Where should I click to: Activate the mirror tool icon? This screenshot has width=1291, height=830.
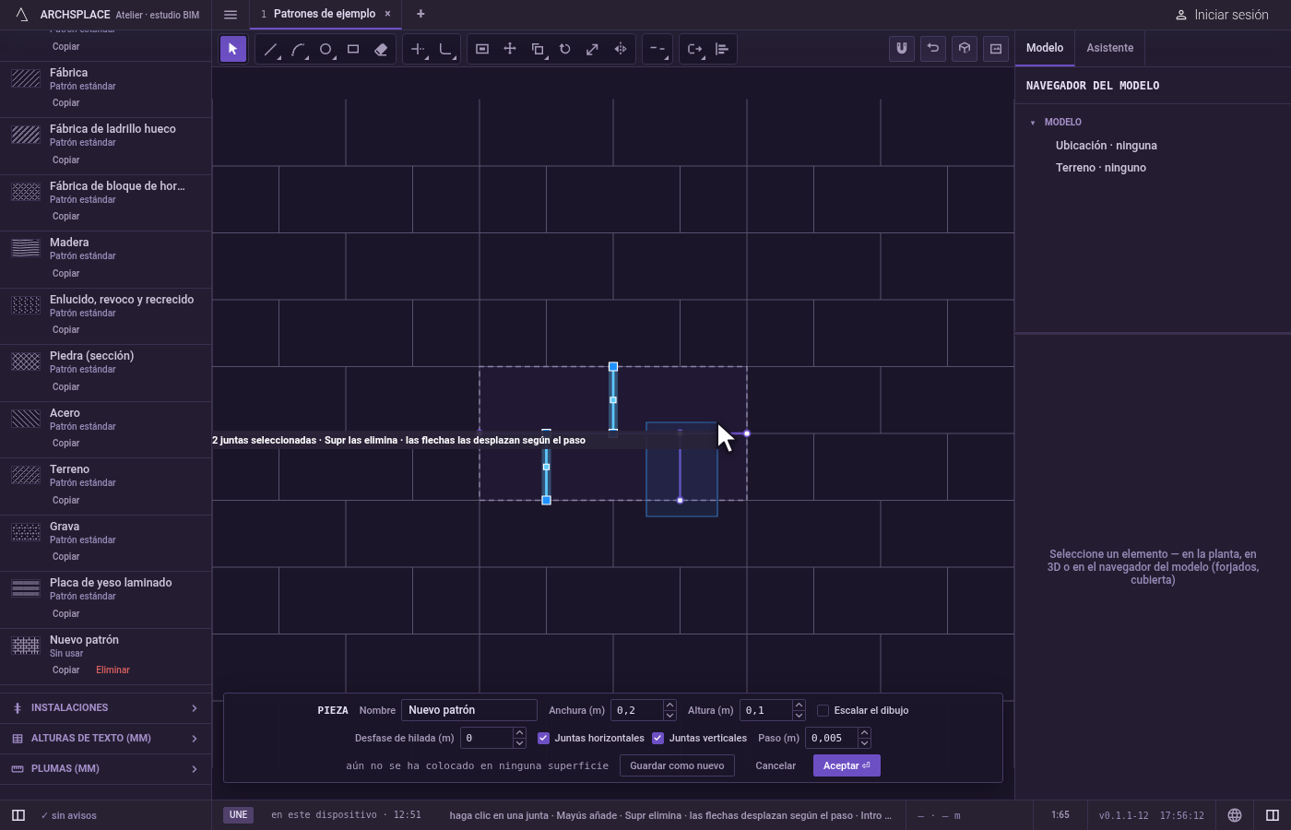coord(621,49)
